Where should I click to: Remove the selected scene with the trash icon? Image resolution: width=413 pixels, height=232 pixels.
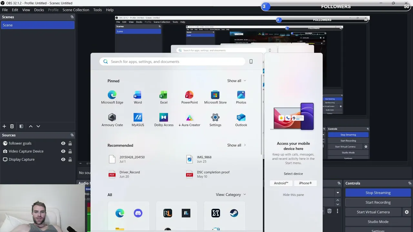(x=12, y=126)
